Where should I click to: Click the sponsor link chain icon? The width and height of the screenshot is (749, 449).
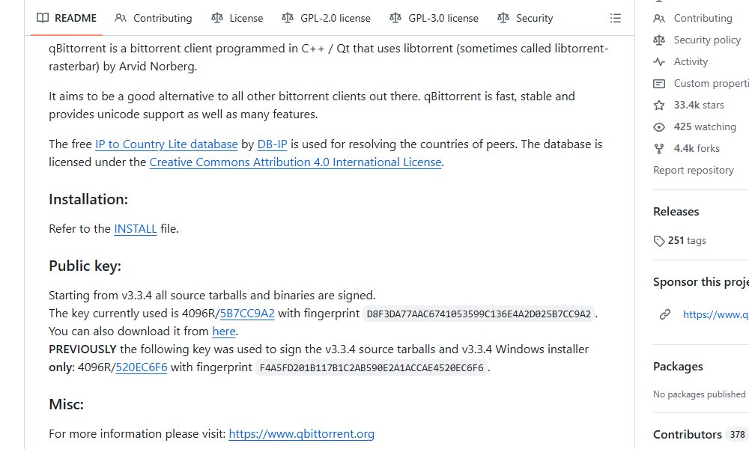[665, 315]
